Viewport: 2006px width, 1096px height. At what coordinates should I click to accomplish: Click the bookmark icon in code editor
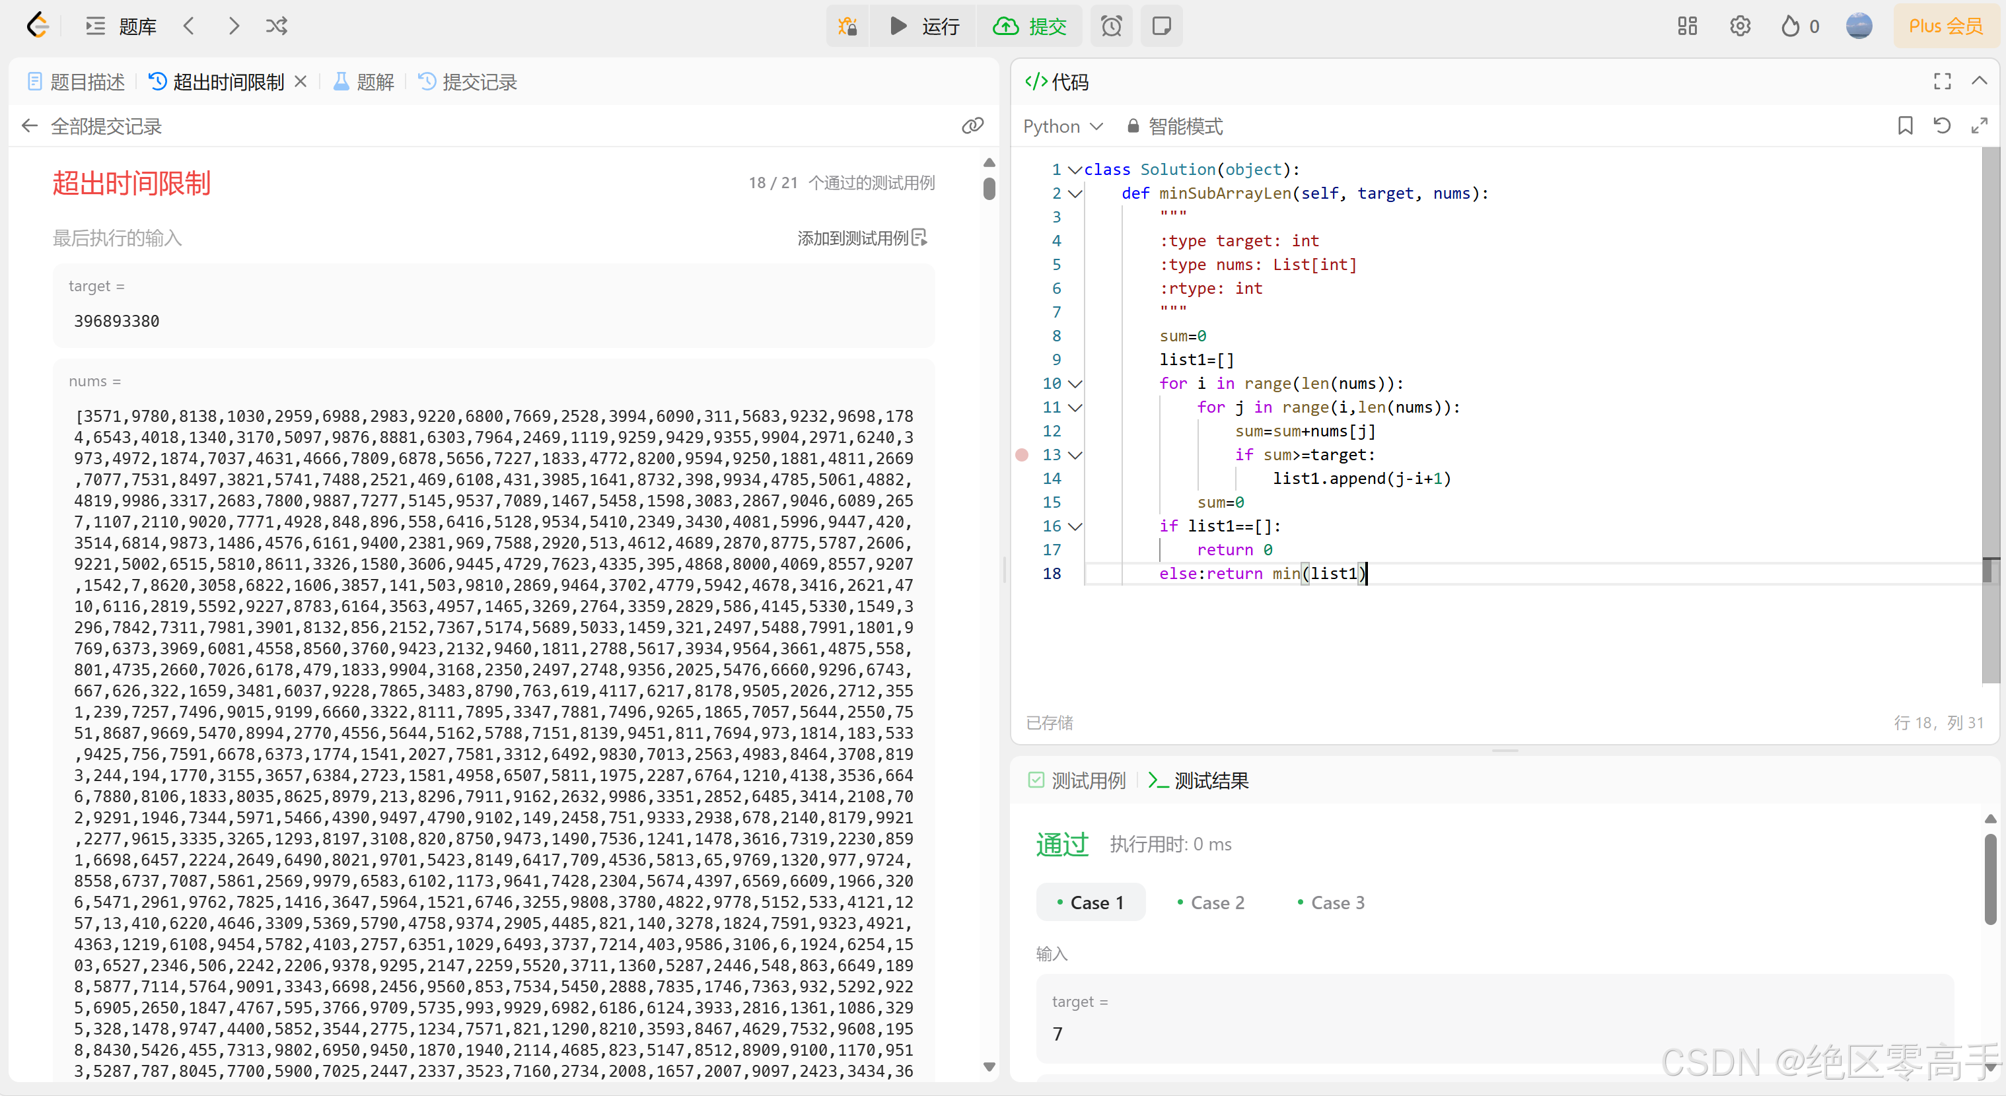(x=1905, y=126)
